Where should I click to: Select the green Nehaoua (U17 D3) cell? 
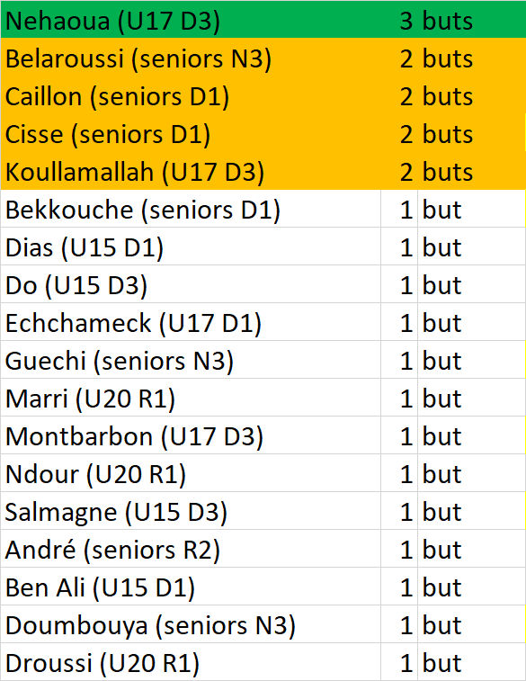click(x=191, y=20)
